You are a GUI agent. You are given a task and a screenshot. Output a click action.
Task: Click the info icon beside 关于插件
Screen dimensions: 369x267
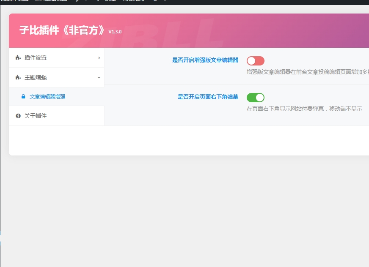(18, 116)
